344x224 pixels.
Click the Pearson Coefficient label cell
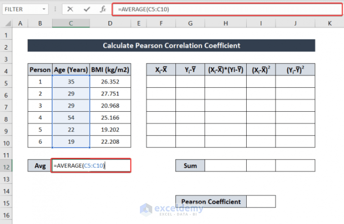tap(211, 202)
